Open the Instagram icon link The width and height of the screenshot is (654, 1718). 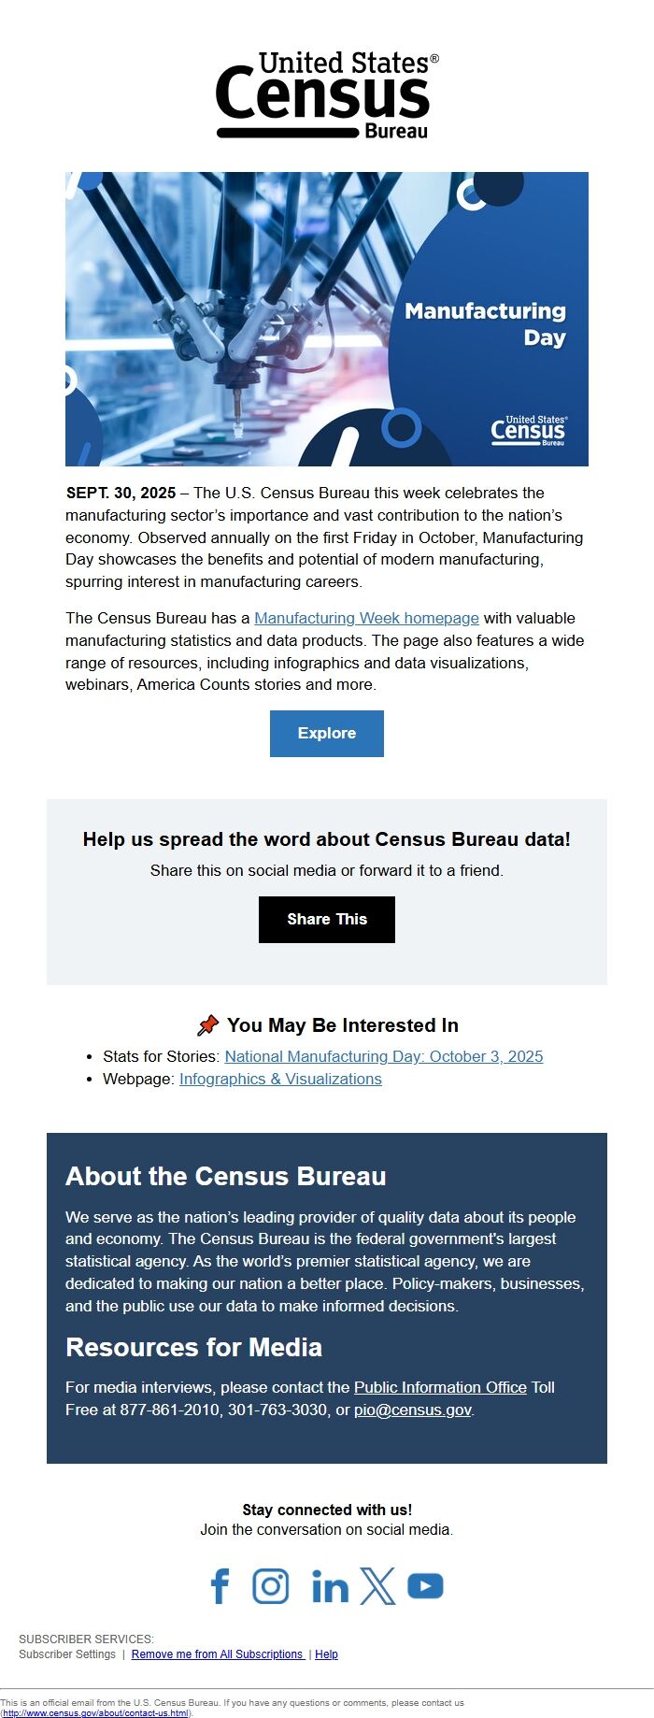(x=271, y=1586)
